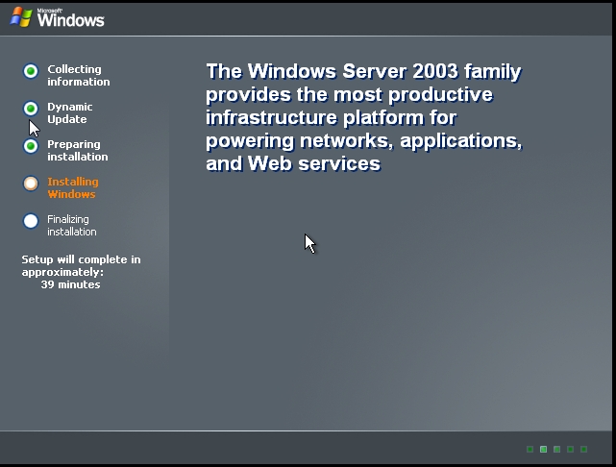This screenshot has height=467, width=616.
Task: Click the bright green progress square
Action: point(543,449)
